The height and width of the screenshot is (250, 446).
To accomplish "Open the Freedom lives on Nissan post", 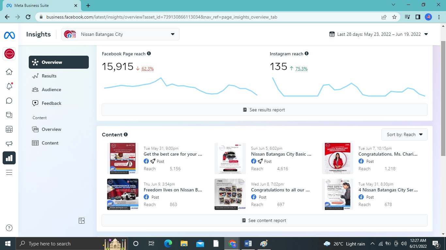I will click(x=173, y=190).
